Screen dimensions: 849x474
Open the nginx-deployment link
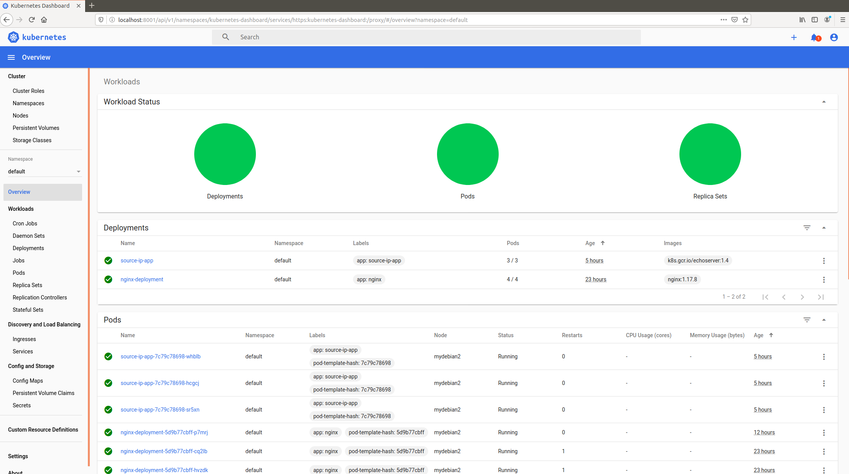[x=142, y=279]
